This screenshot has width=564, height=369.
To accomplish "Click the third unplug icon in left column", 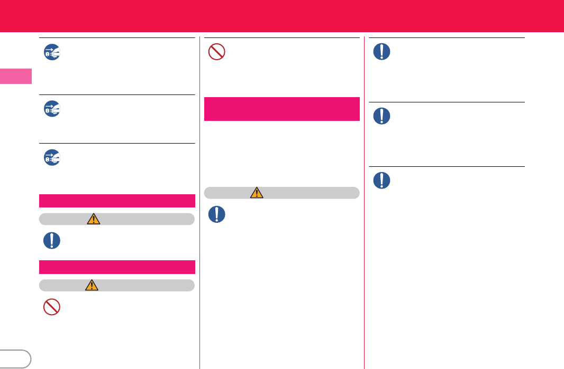I will point(52,157).
